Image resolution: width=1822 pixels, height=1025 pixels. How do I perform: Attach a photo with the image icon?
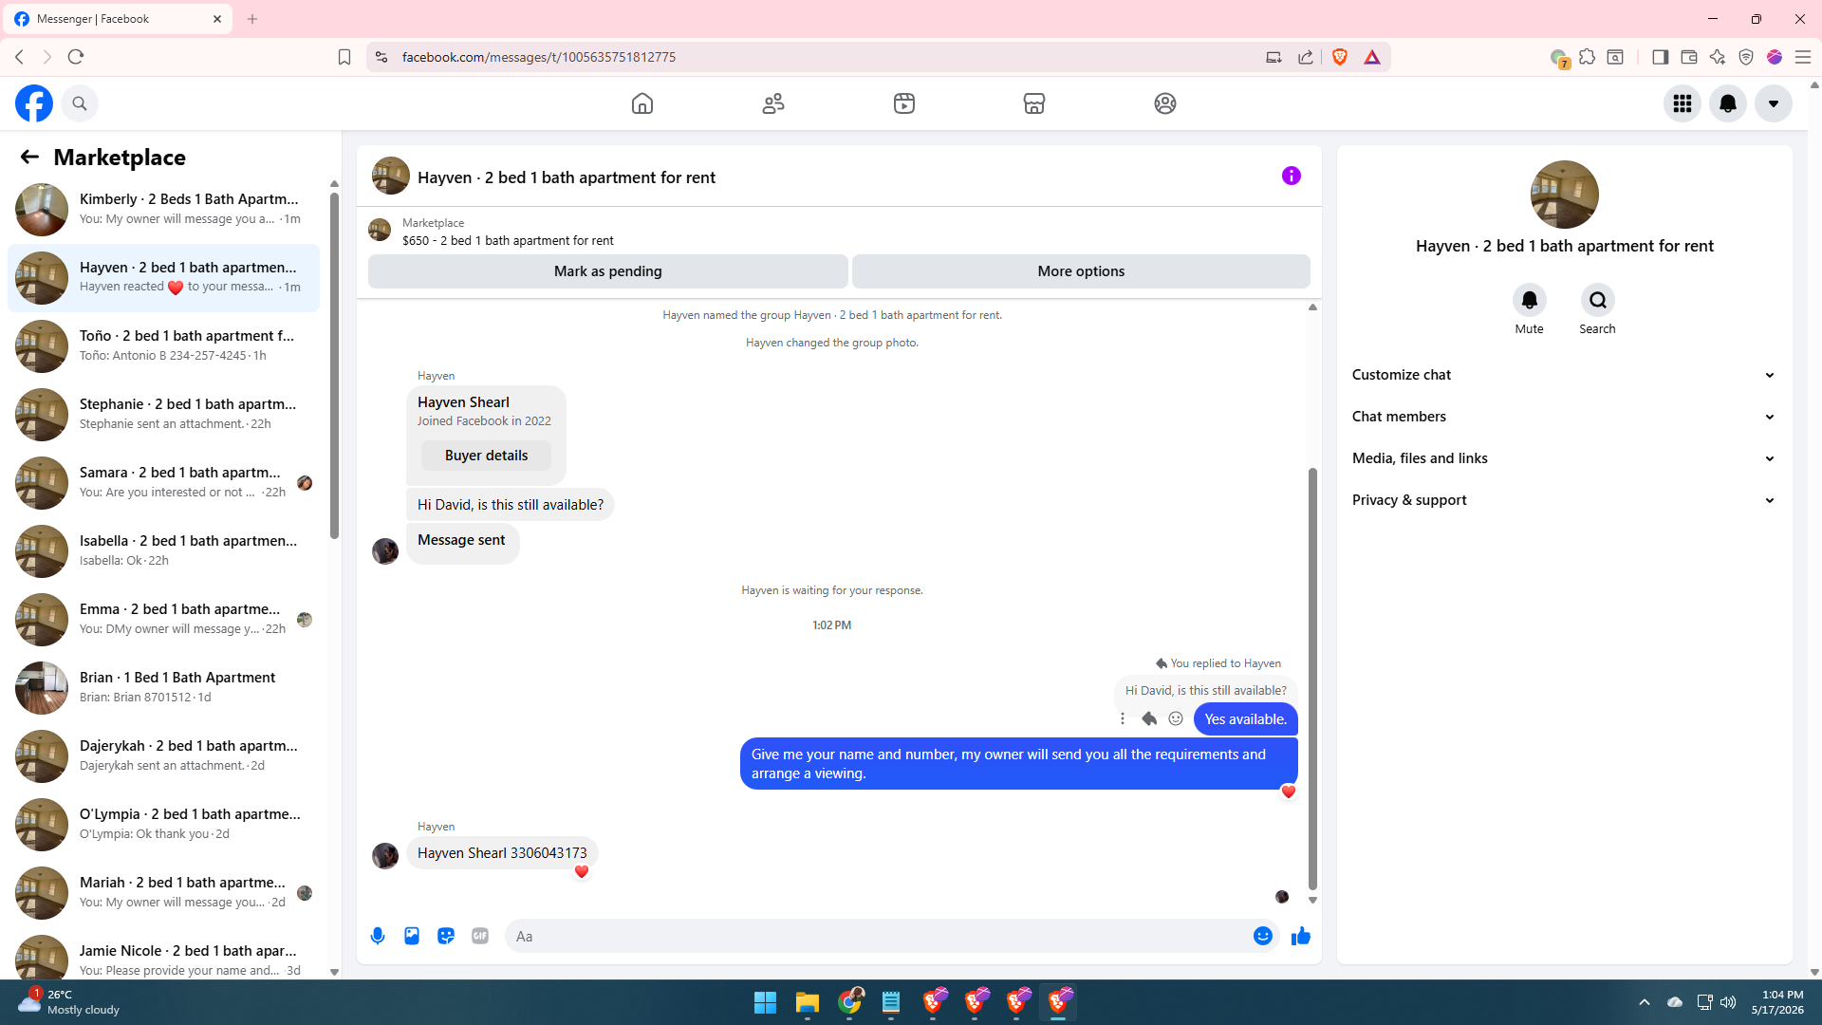coord(412,936)
